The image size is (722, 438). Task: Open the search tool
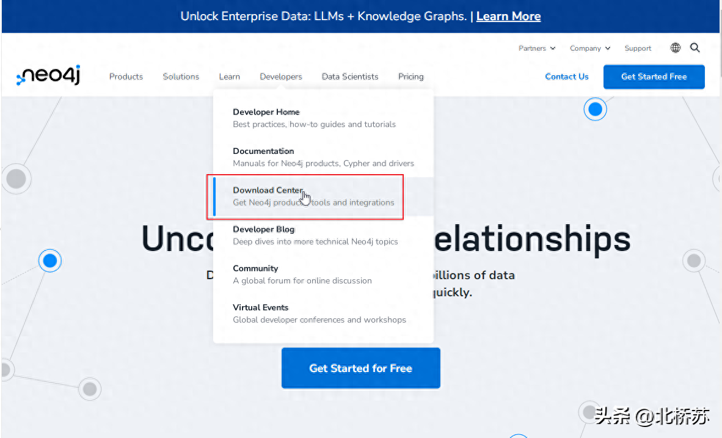(696, 48)
